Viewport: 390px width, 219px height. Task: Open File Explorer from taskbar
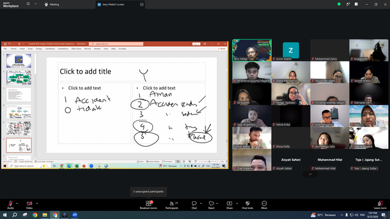[x=44, y=215]
